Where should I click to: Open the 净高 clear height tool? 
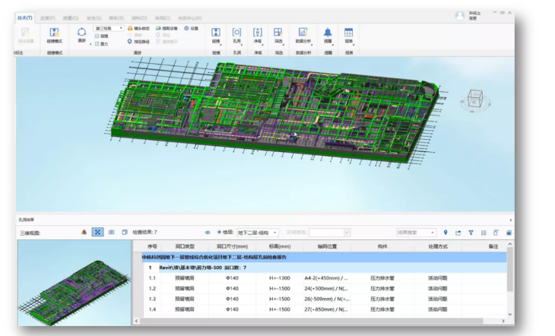coord(258,35)
